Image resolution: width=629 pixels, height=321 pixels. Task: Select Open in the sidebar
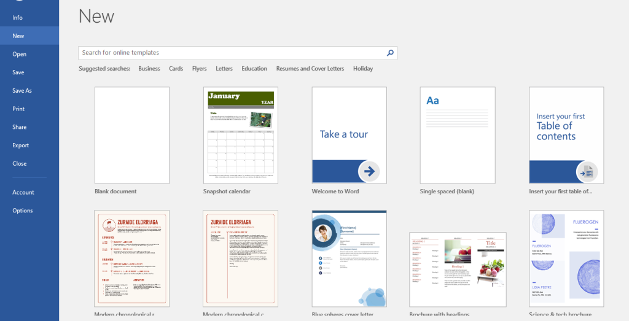coord(20,54)
